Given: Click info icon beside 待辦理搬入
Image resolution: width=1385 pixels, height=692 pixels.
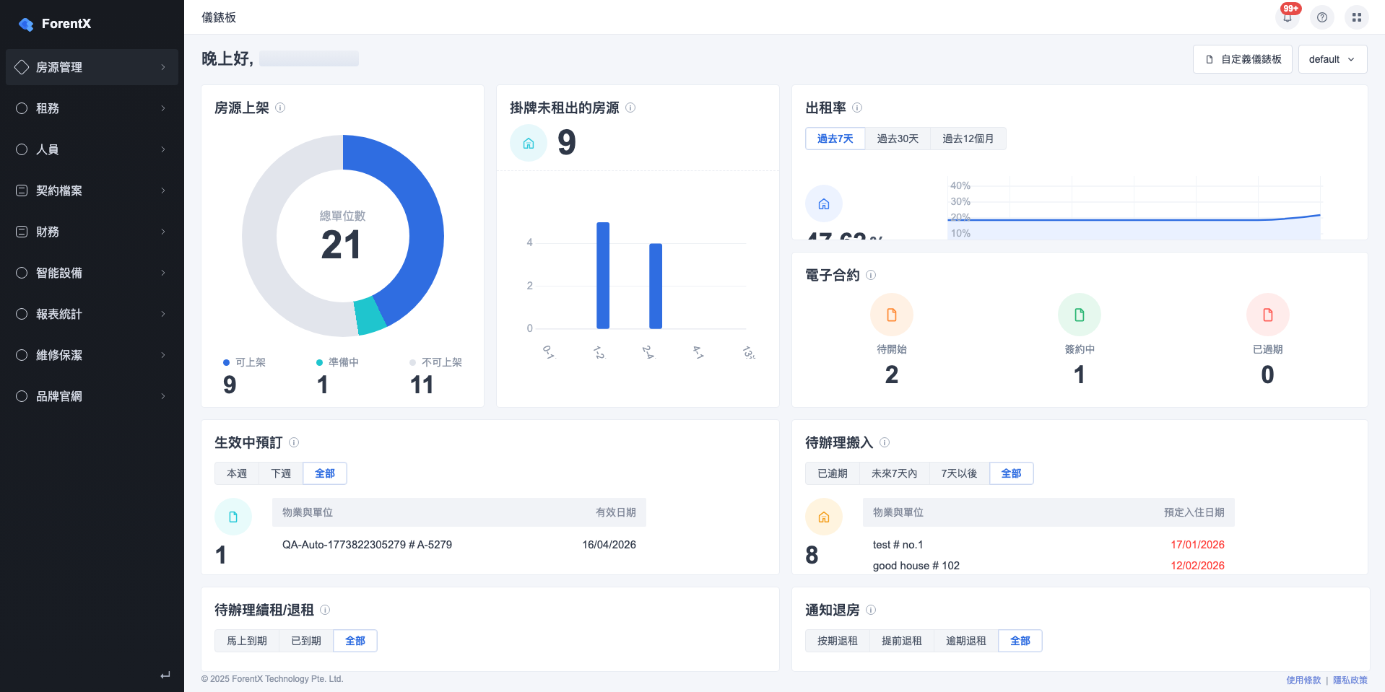Looking at the screenshot, I should pos(885,442).
